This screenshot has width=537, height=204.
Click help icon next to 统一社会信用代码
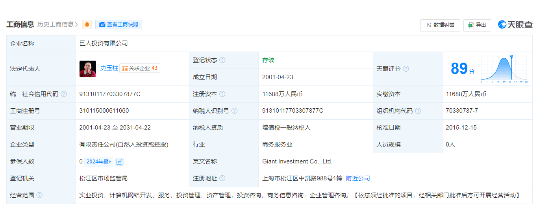coord(64,94)
